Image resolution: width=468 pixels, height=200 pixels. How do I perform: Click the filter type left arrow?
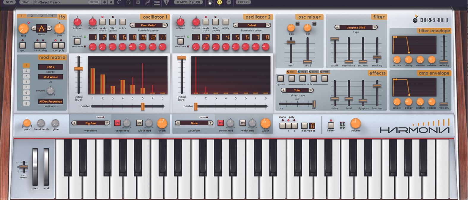tap(337, 27)
